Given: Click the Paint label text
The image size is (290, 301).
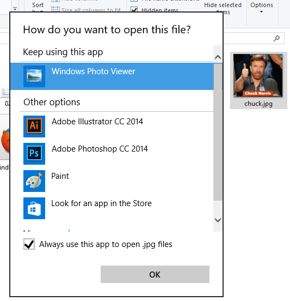Looking at the screenshot, I should point(60,176).
